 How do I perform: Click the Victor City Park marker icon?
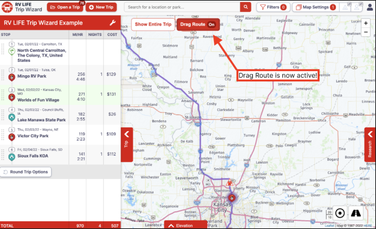(12, 137)
